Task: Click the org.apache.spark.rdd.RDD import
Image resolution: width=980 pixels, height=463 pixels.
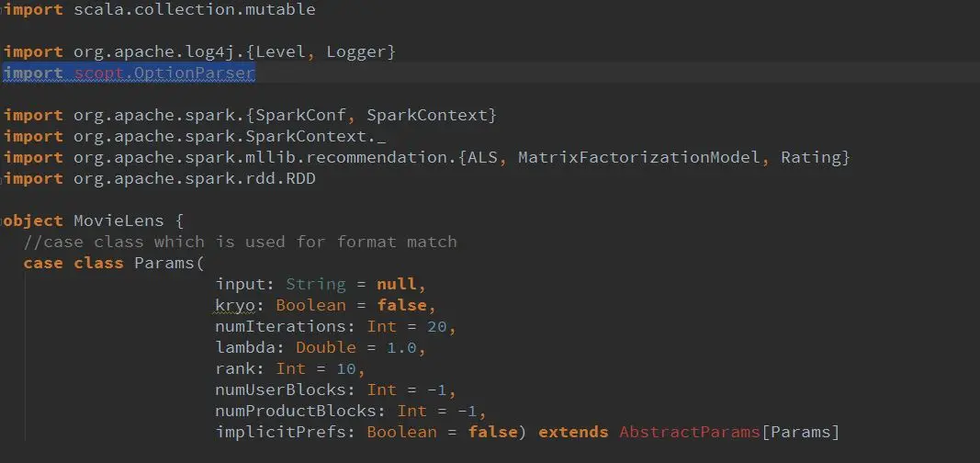Action: (194, 178)
